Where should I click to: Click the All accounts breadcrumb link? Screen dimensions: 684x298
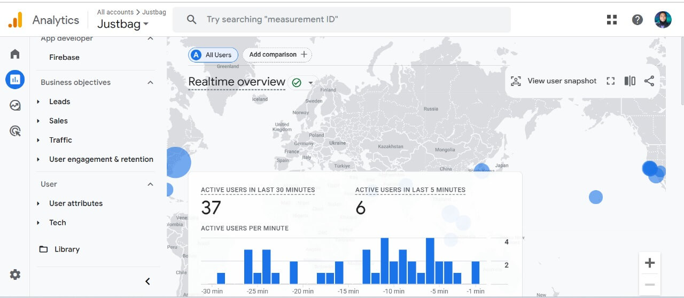click(x=115, y=12)
